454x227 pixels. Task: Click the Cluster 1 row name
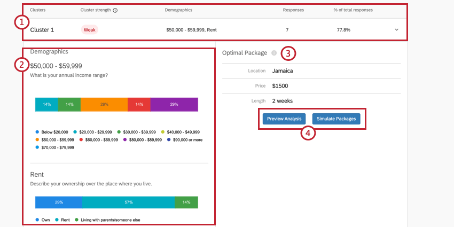pyautogui.click(x=43, y=30)
